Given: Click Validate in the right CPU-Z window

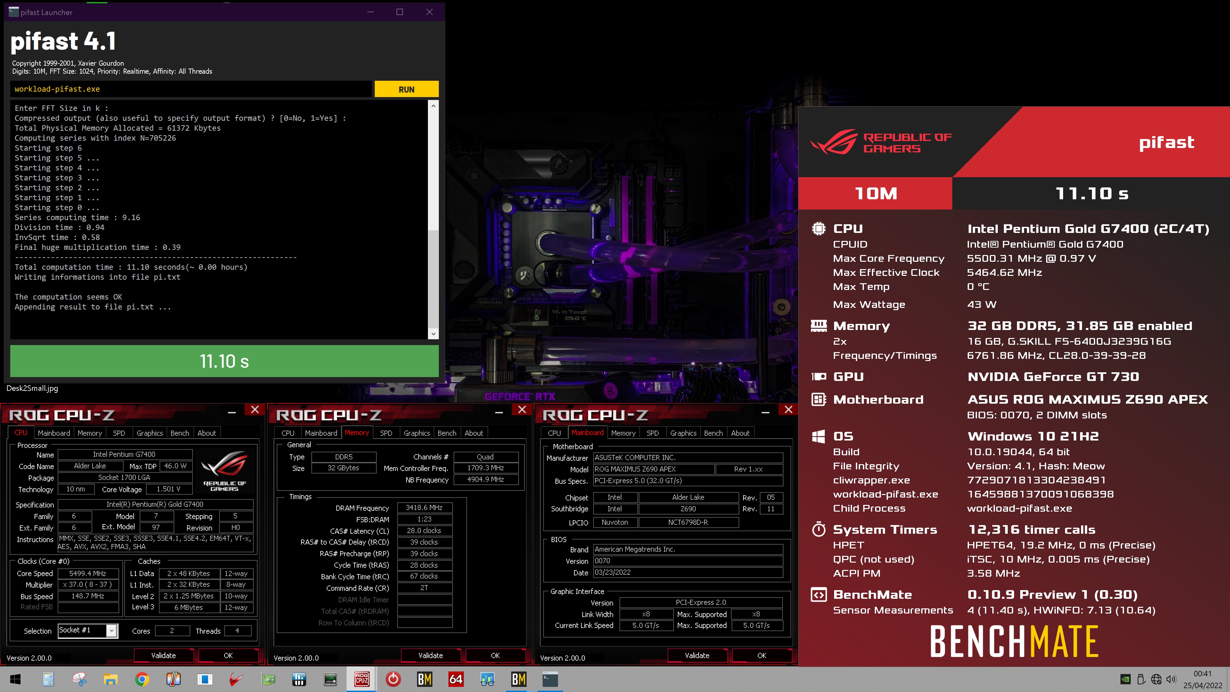Looking at the screenshot, I should [697, 655].
